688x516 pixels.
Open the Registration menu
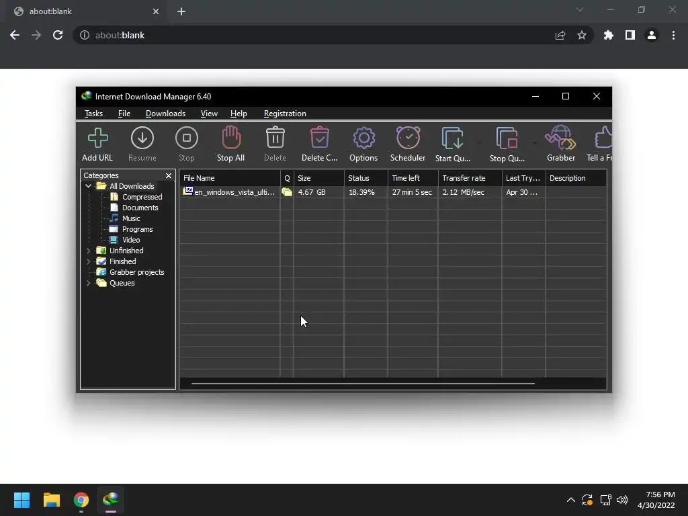285,114
